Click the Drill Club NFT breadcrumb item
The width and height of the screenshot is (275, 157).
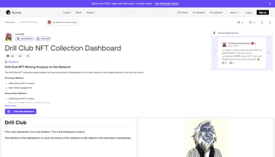point(29,22)
